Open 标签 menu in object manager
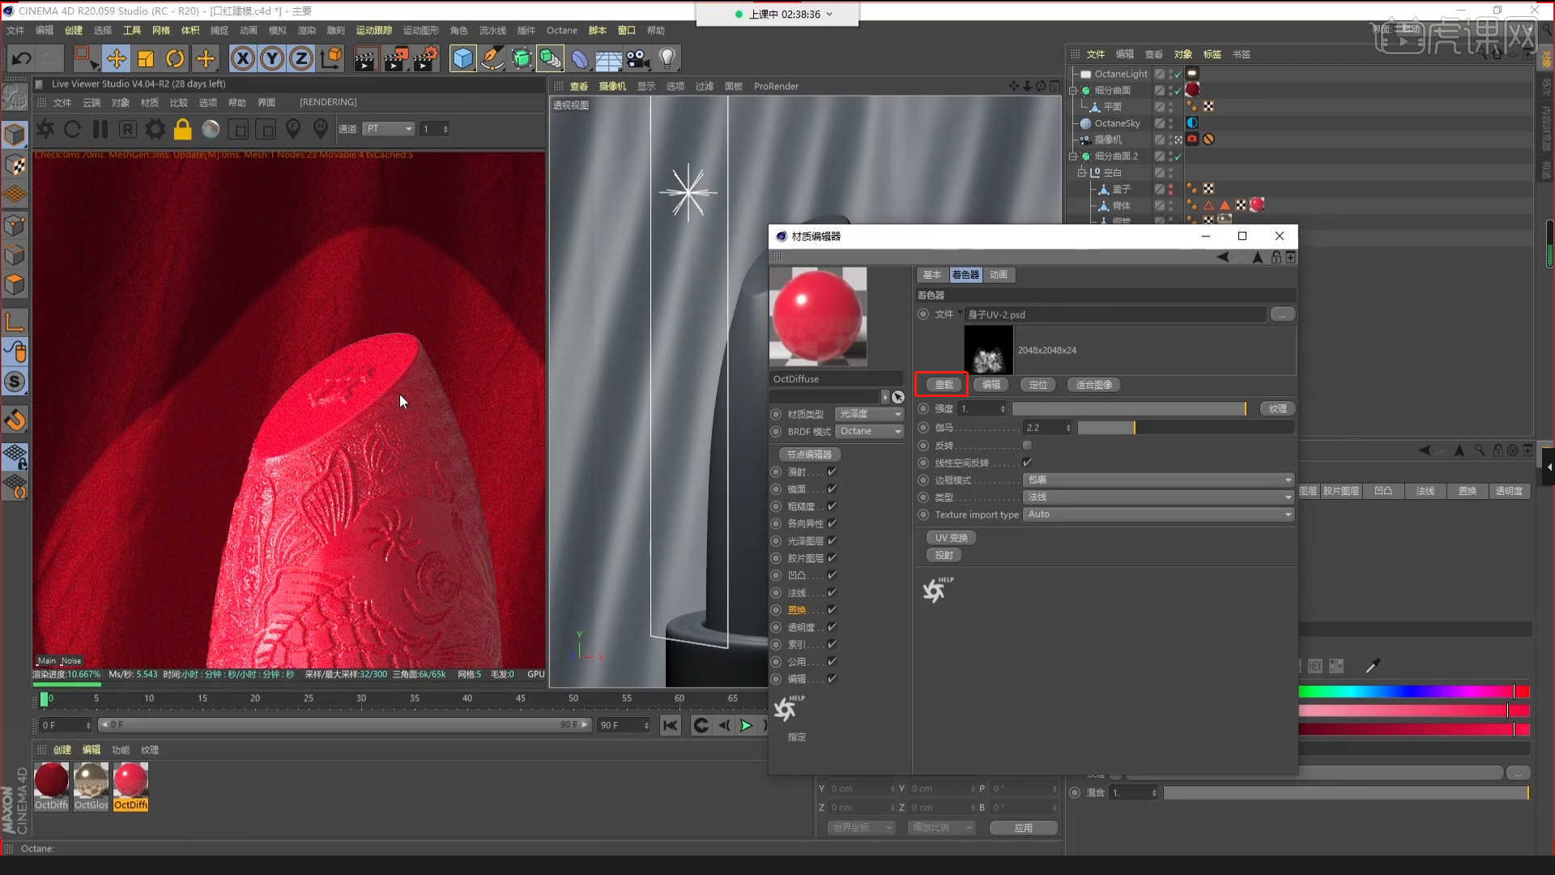 [x=1212, y=54]
